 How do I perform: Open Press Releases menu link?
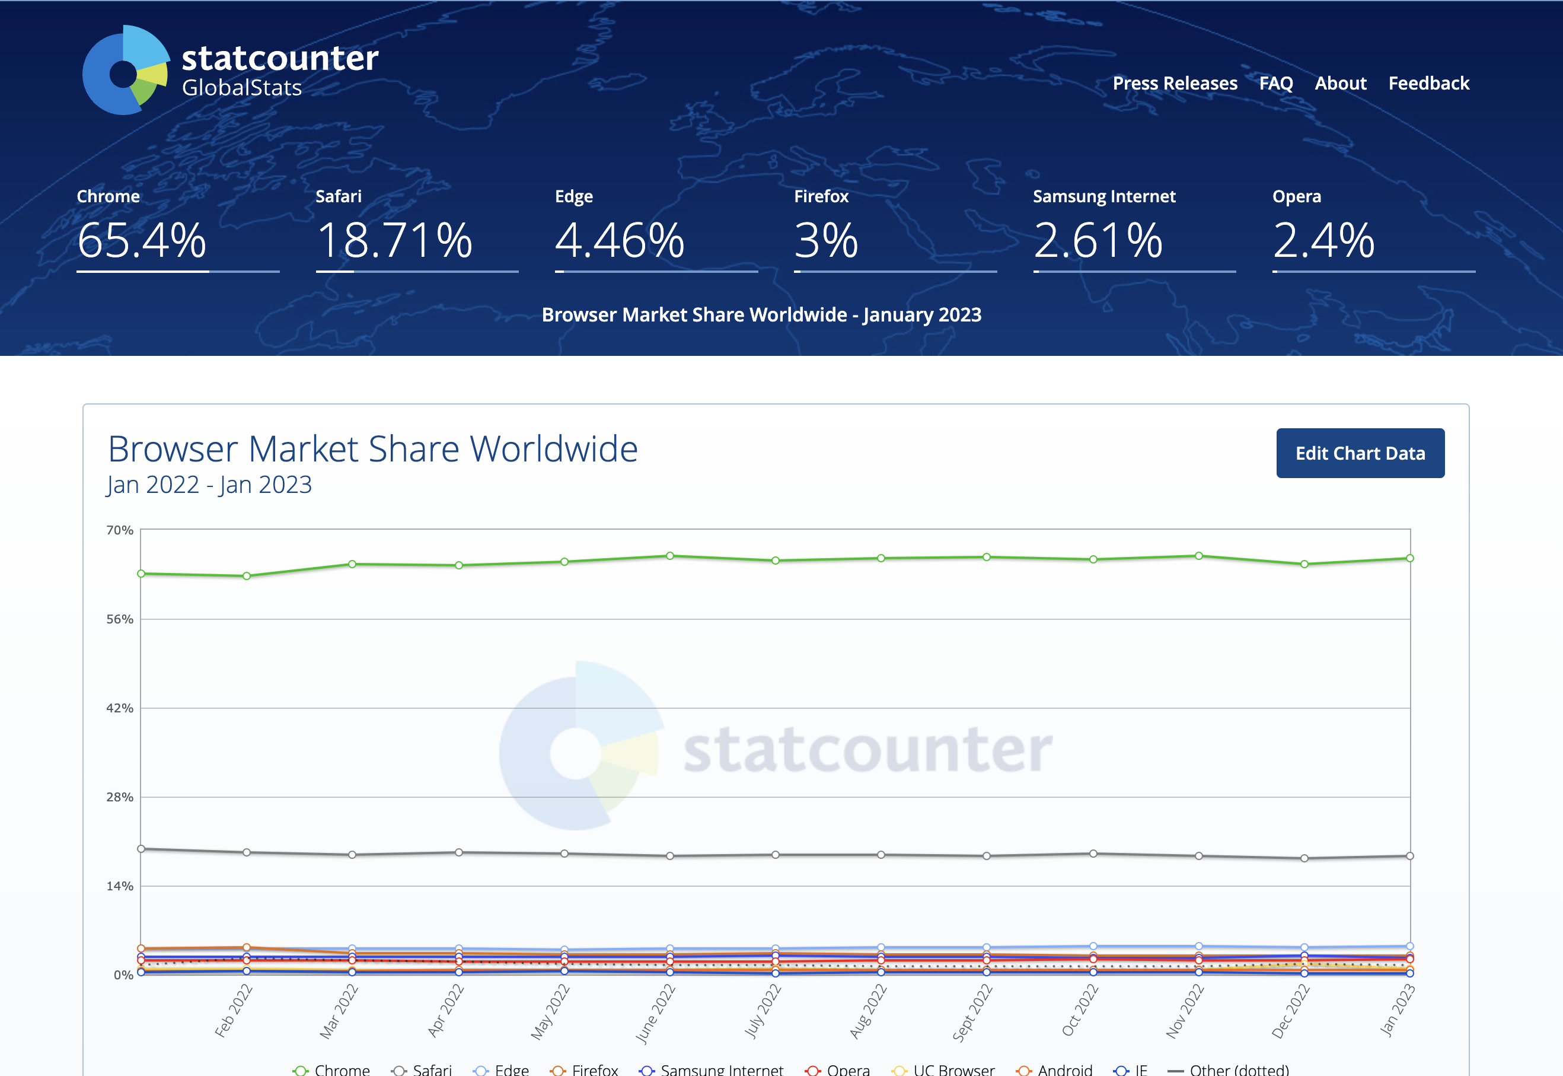pos(1174,84)
